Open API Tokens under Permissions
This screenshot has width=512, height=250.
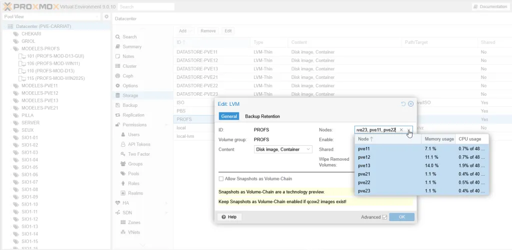139,144
